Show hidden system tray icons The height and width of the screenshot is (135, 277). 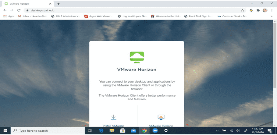tap(217, 130)
